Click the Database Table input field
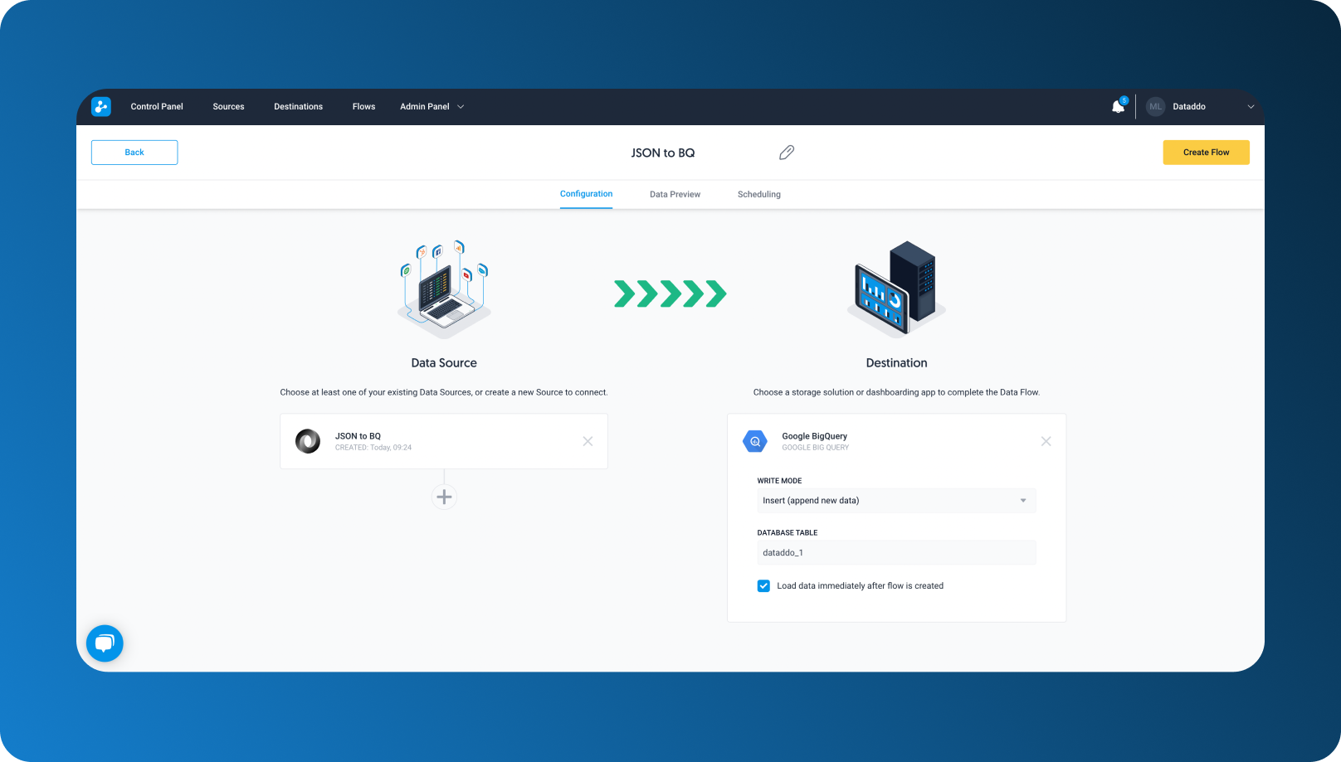Screen dimensions: 1341x762 pyautogui.click(x=895, y=553)
